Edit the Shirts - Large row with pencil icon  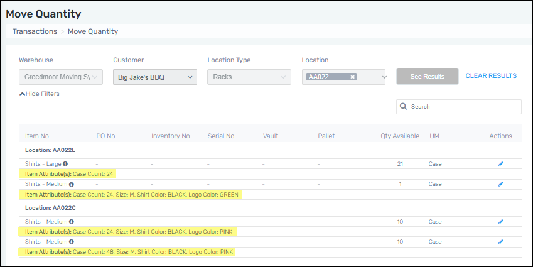pyautogui.click(x=501, y=164)
